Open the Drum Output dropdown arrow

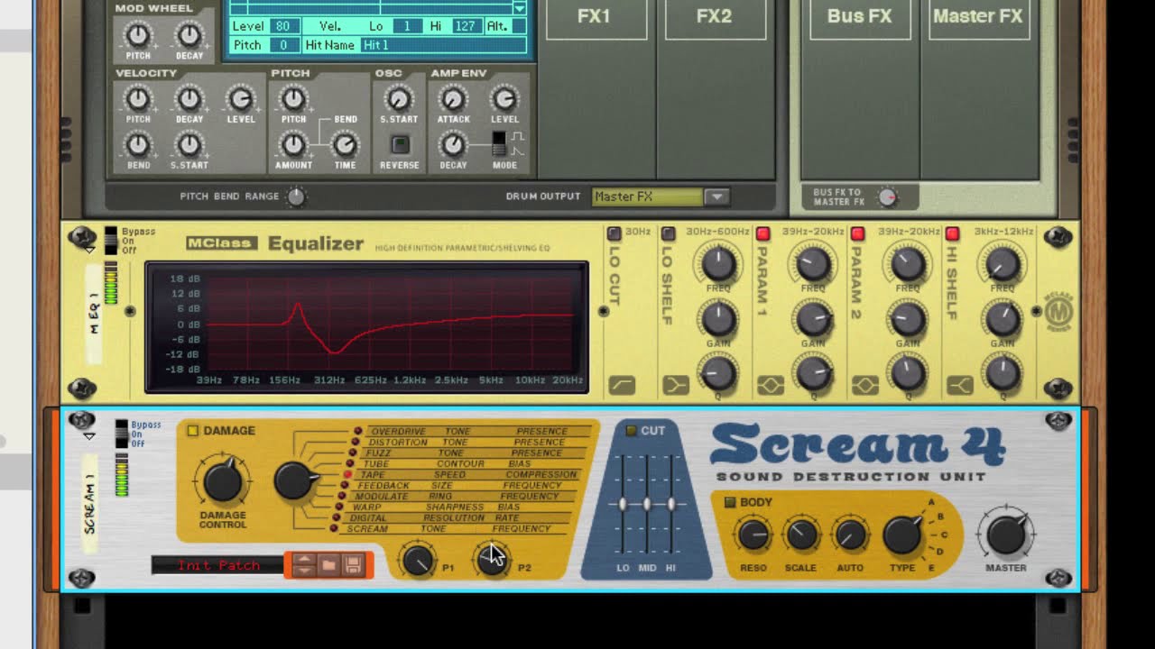coord(716,197)
